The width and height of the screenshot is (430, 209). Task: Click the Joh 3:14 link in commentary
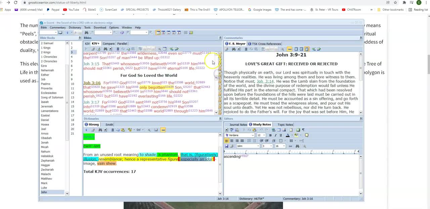[x=265, y=81]
